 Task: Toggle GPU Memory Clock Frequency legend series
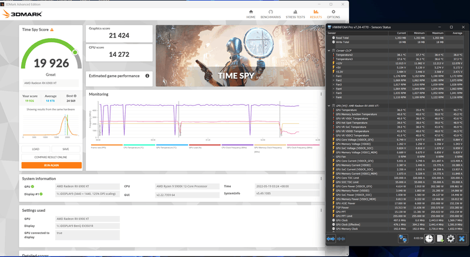coord(270,148)
